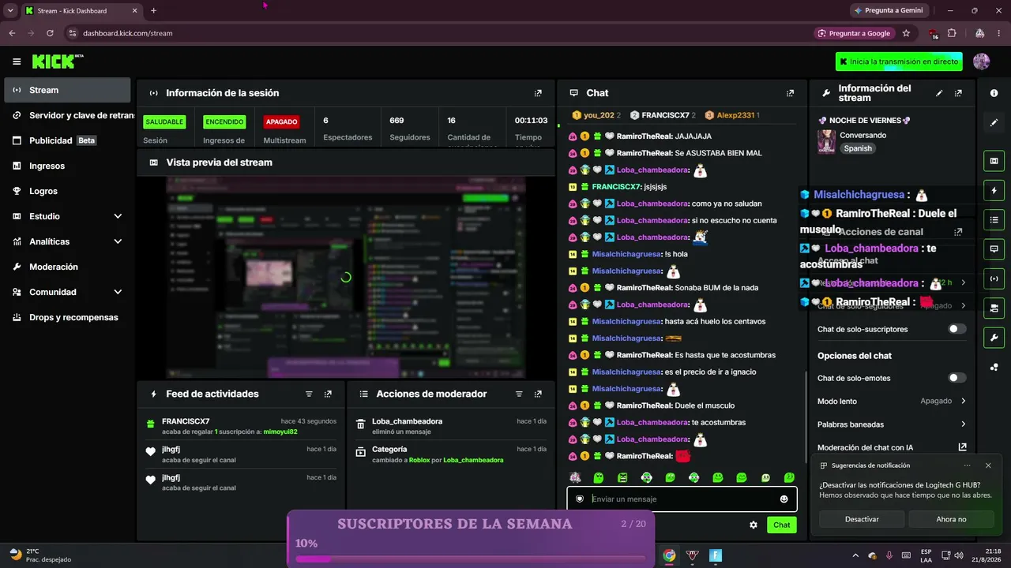Open the Chrome extensions puzzle icon
The width and height of the screenshot is (1011, 568).
(952, 33)
